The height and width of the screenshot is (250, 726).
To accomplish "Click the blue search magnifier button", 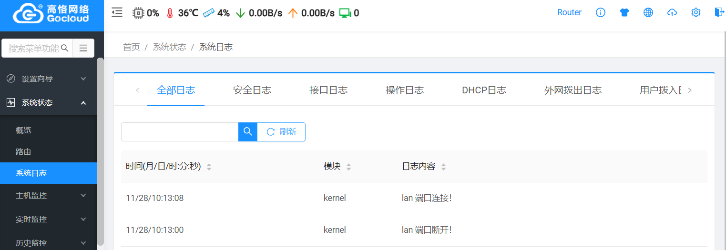I will click(x=248, y=132).
